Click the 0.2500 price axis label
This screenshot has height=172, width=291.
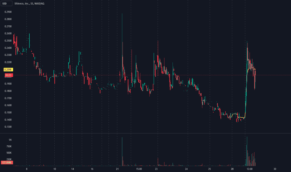(x=8, y=41)
